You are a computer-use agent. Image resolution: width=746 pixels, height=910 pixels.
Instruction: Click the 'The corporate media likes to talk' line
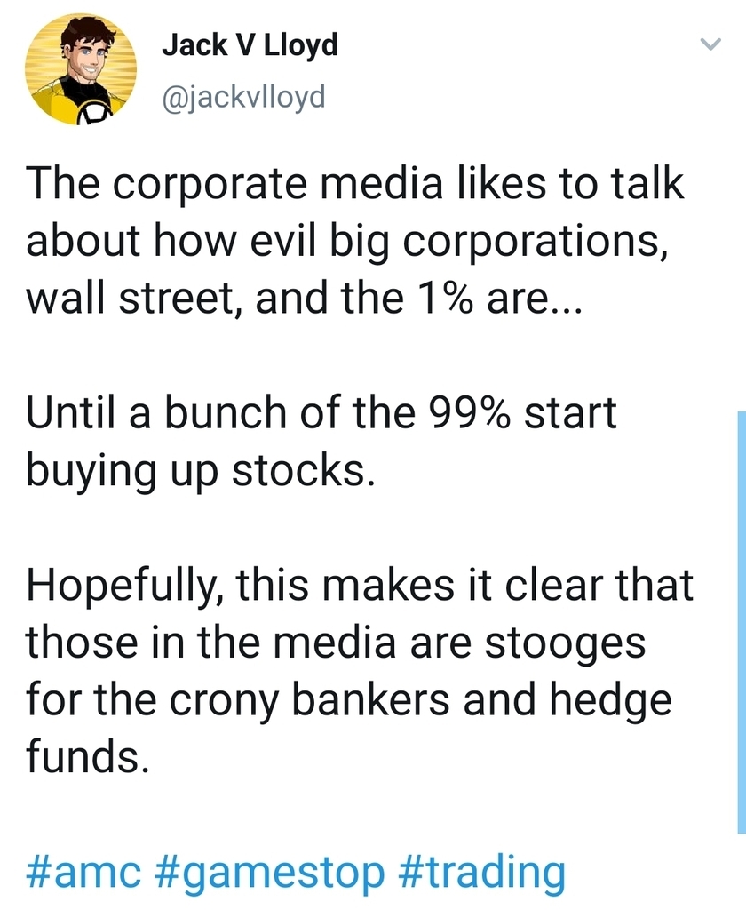(x=355, y=184)
